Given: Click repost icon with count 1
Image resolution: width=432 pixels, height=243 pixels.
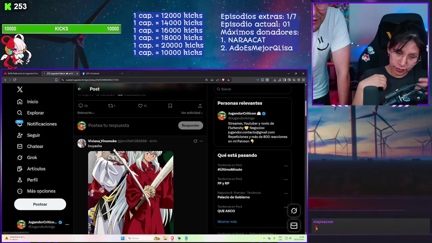Looking at the screenshot, I should coord(111,106).
